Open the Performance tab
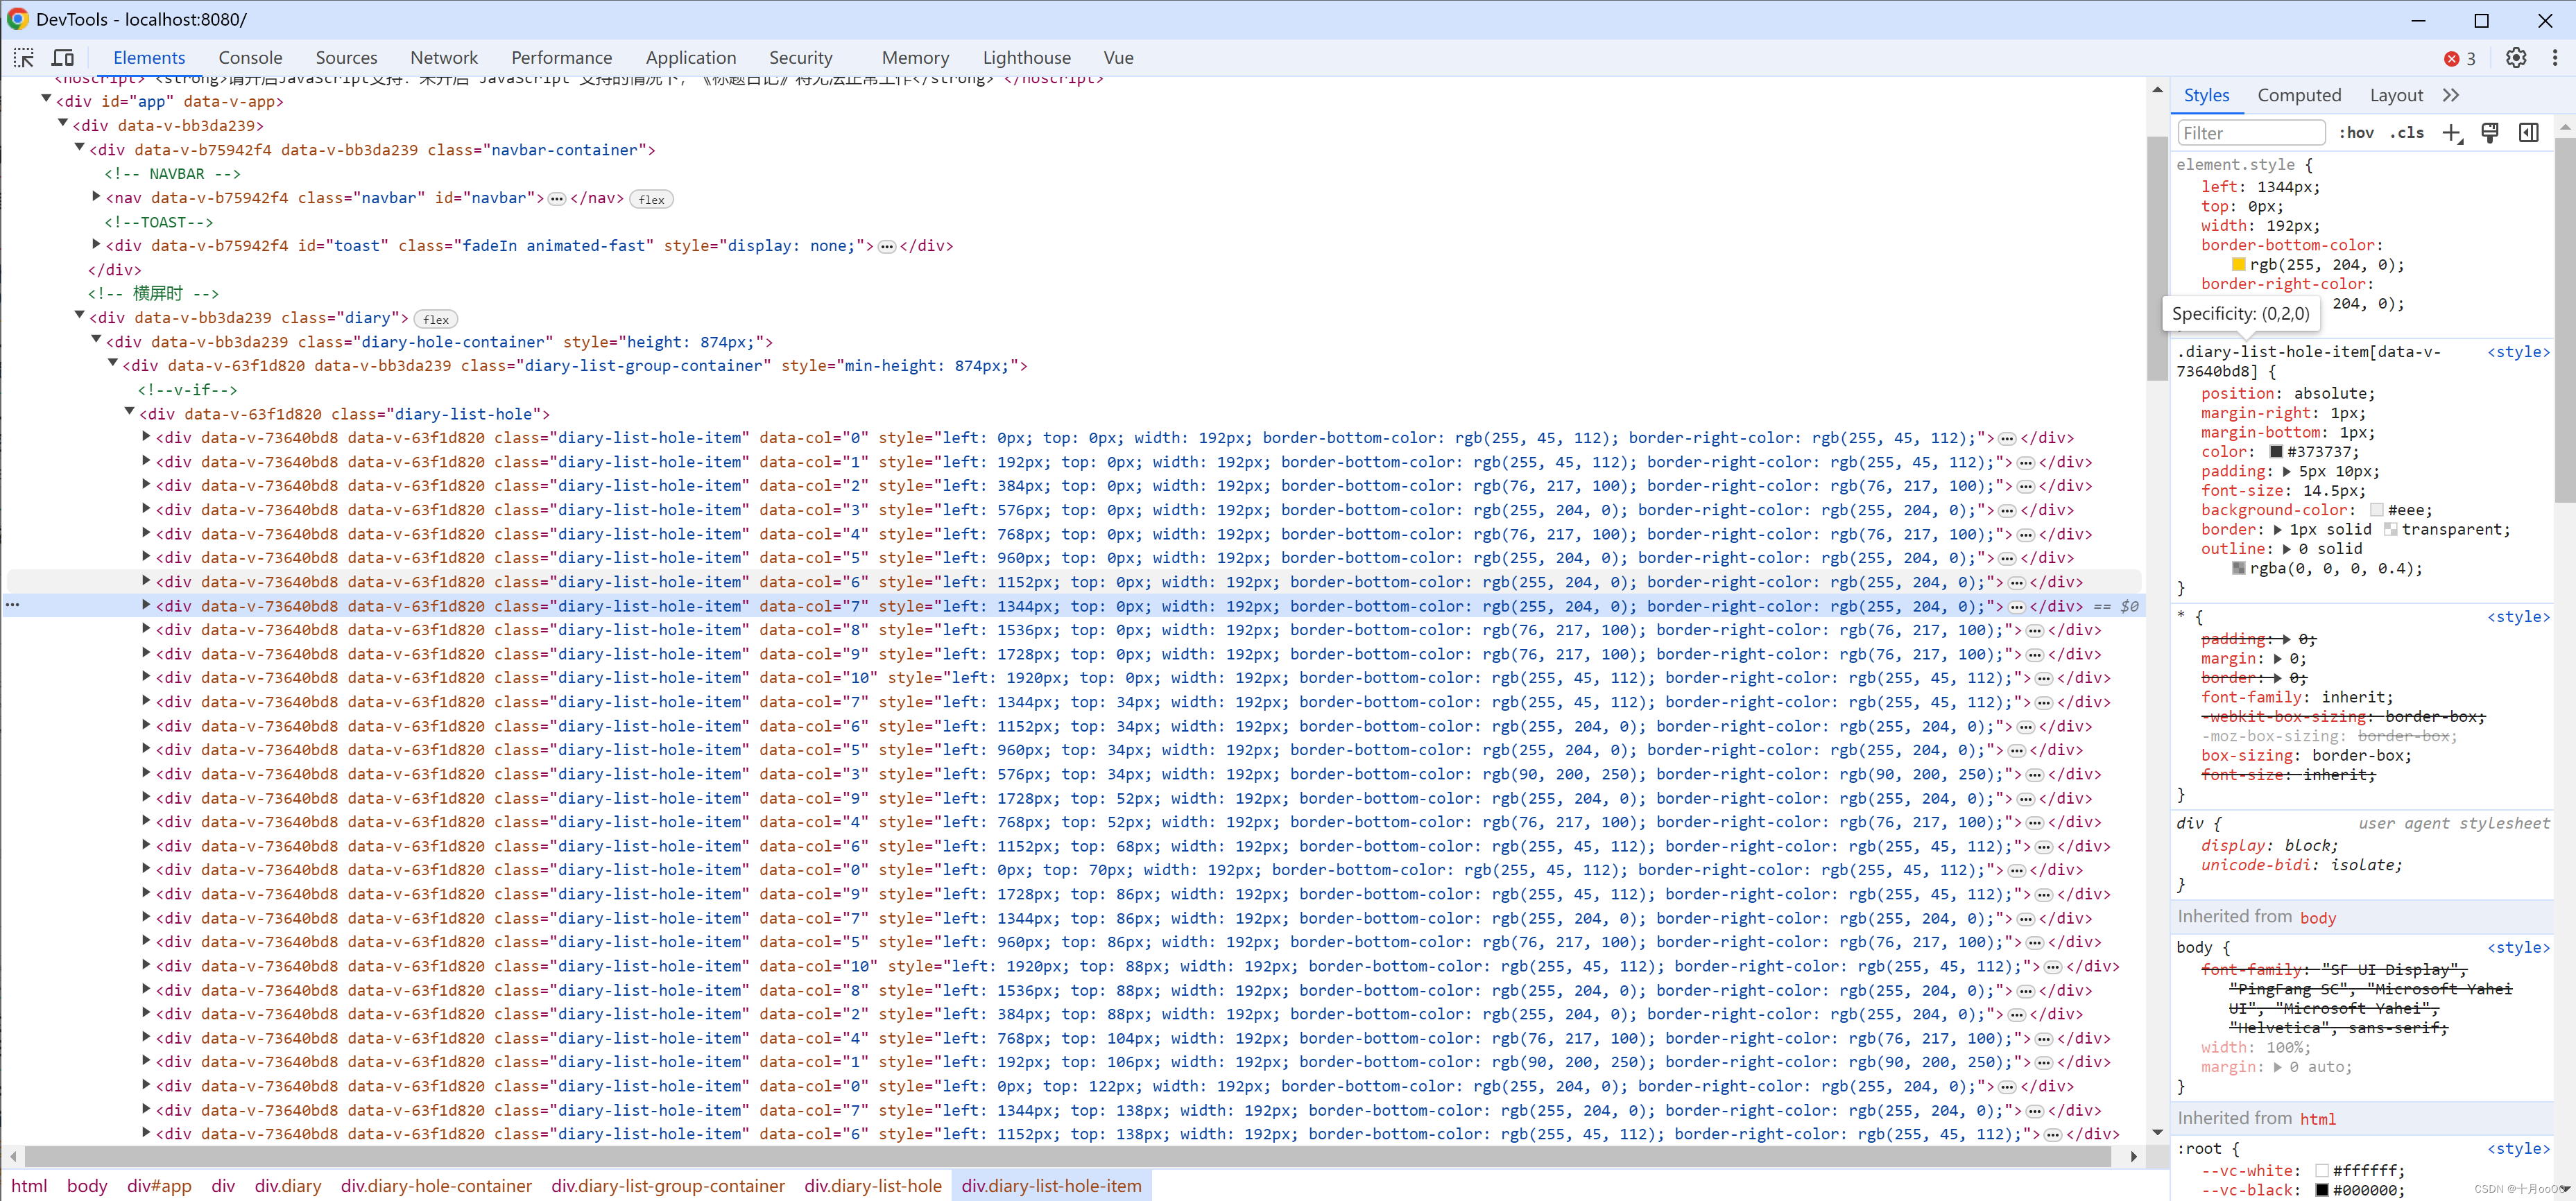 561,58
